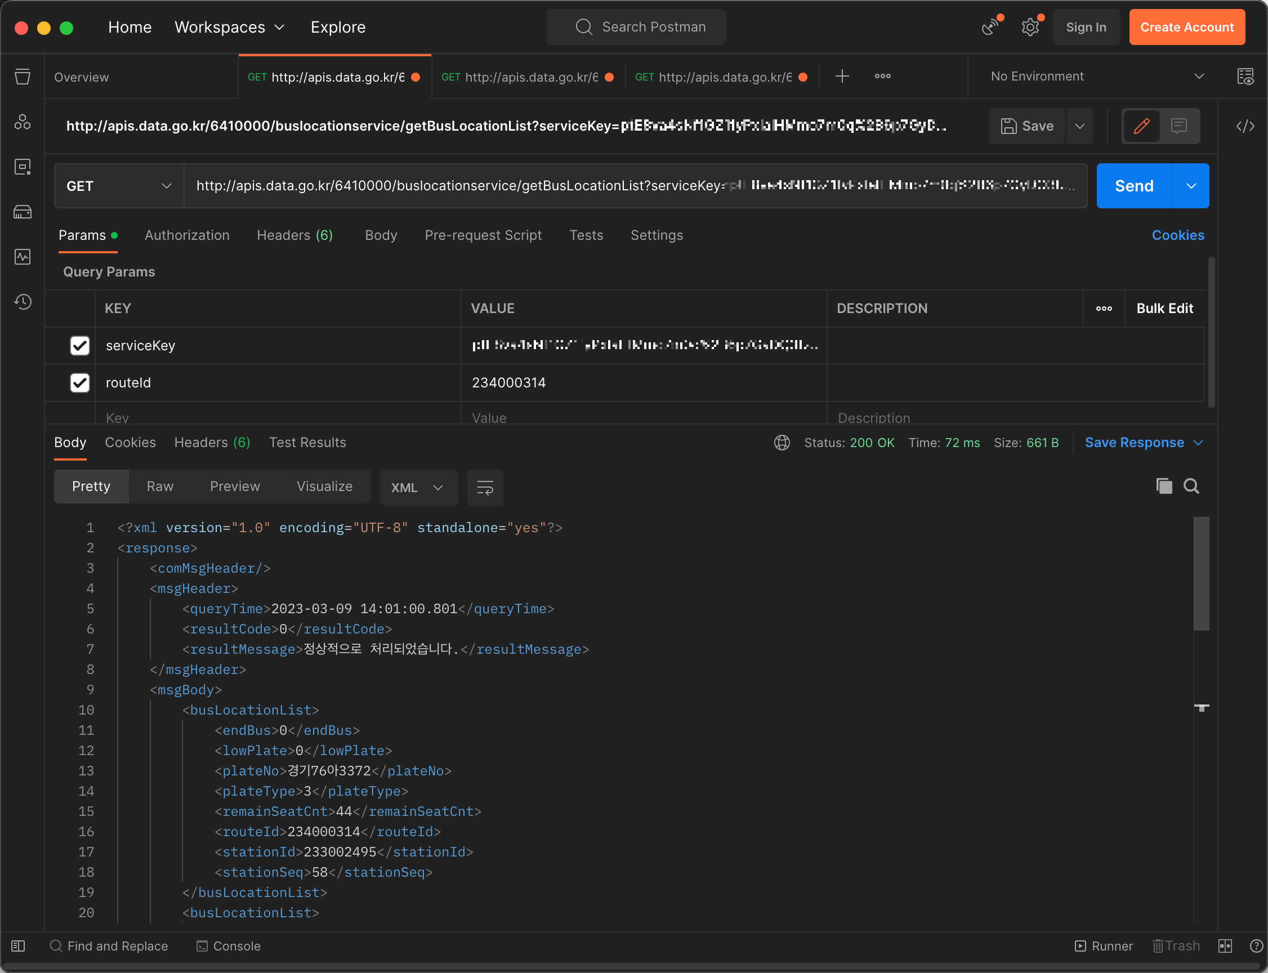This screenshot has height=973, width=1268.
Task: Select the Raw response view
Action: coord(160,486)
